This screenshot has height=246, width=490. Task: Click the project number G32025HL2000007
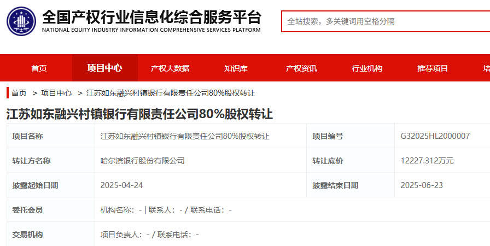pos(435,136)
